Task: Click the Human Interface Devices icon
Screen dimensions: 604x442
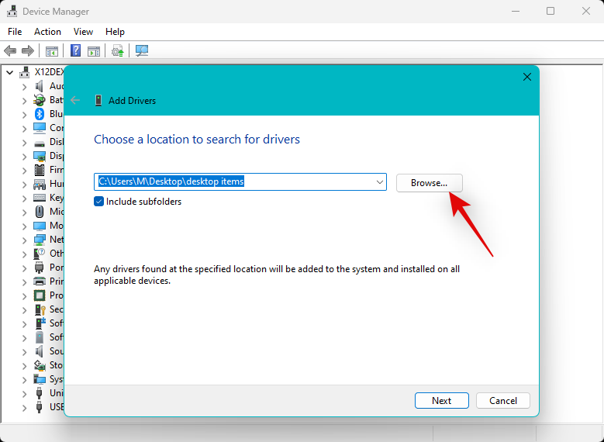Action: (x=40, y=184)
